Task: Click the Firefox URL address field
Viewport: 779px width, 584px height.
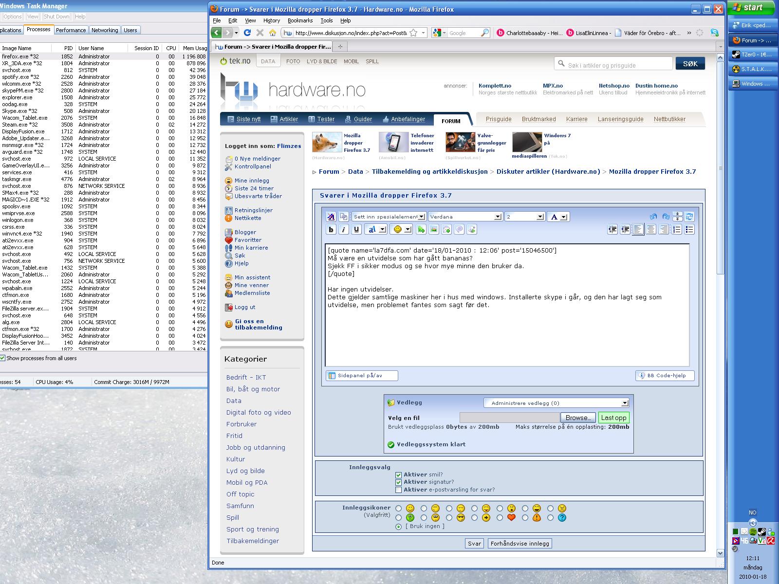Action: point(351,33)
